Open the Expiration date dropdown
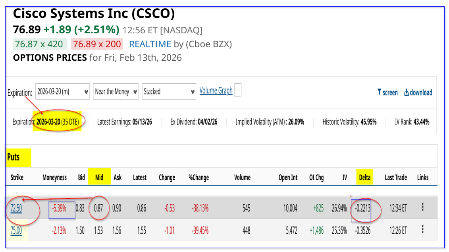This screenshot has width=449, height=252. click(x=62, y=92)
